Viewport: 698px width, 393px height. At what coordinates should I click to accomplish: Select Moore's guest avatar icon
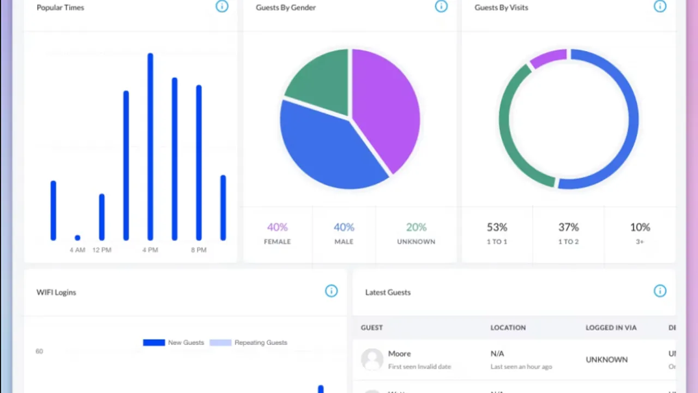[372, 360]
